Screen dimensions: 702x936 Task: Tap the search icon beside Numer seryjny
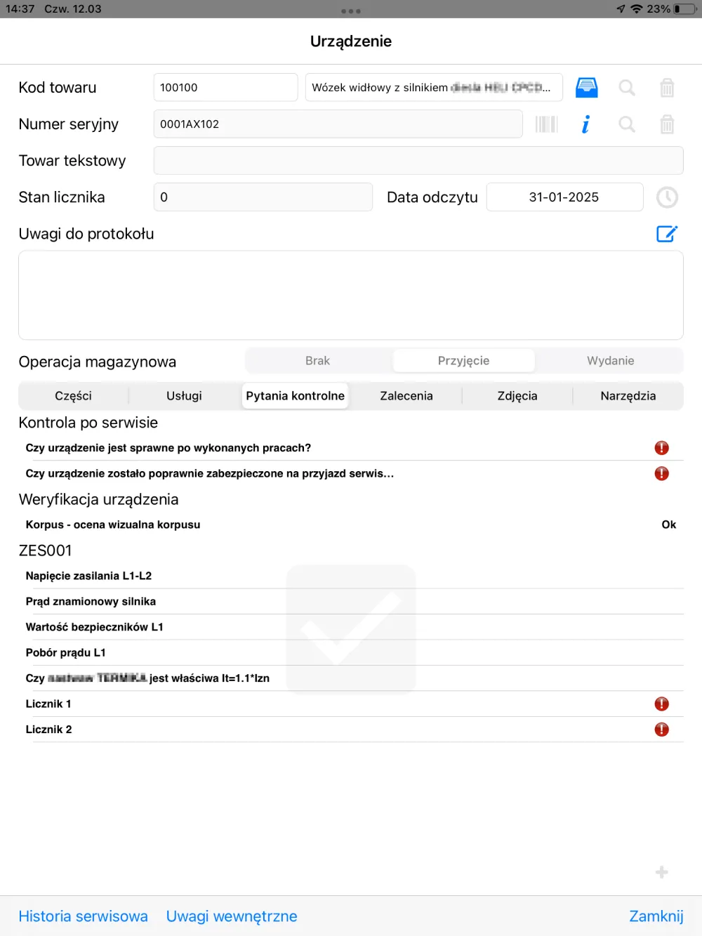click(x=627, y=124)
